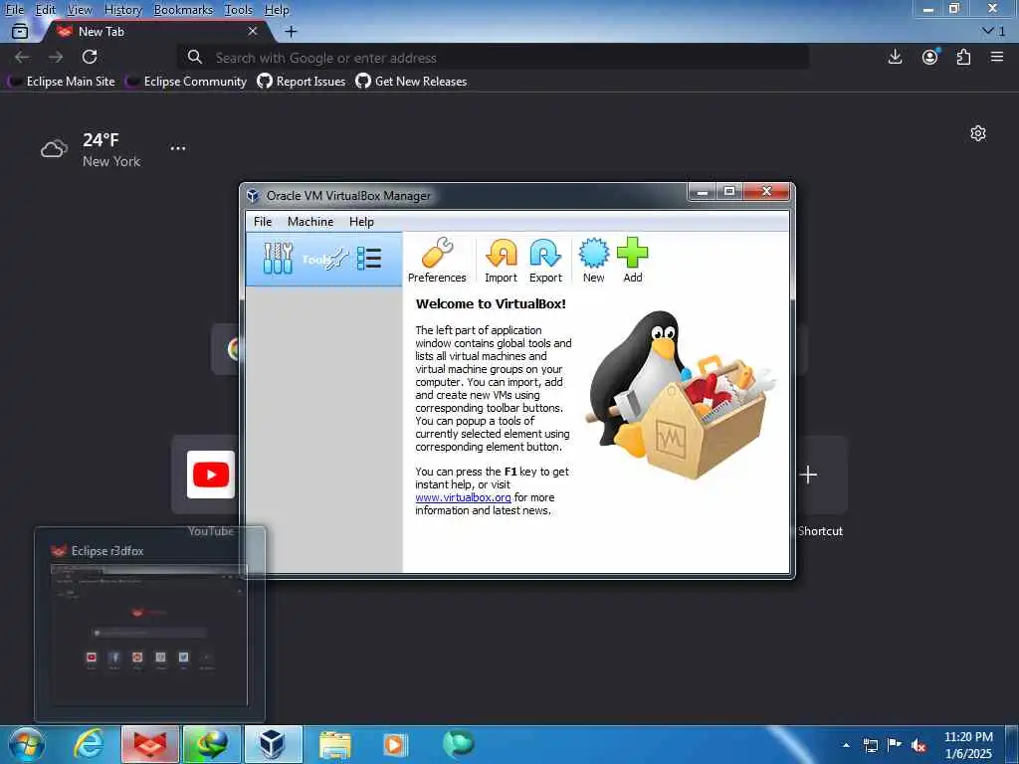
Task: Open the browser View menu
Action: click(x=80, y=10)
